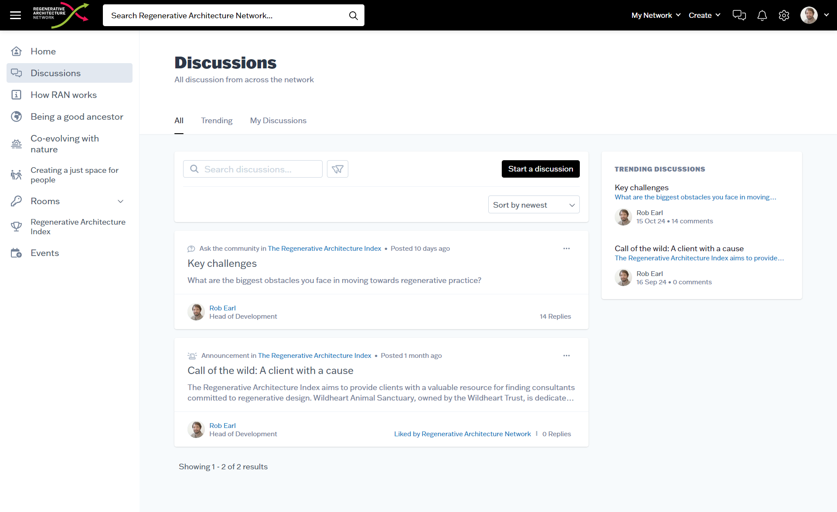
Task: Open the Key challenges discussion title
Action: (x=222, y=263)
